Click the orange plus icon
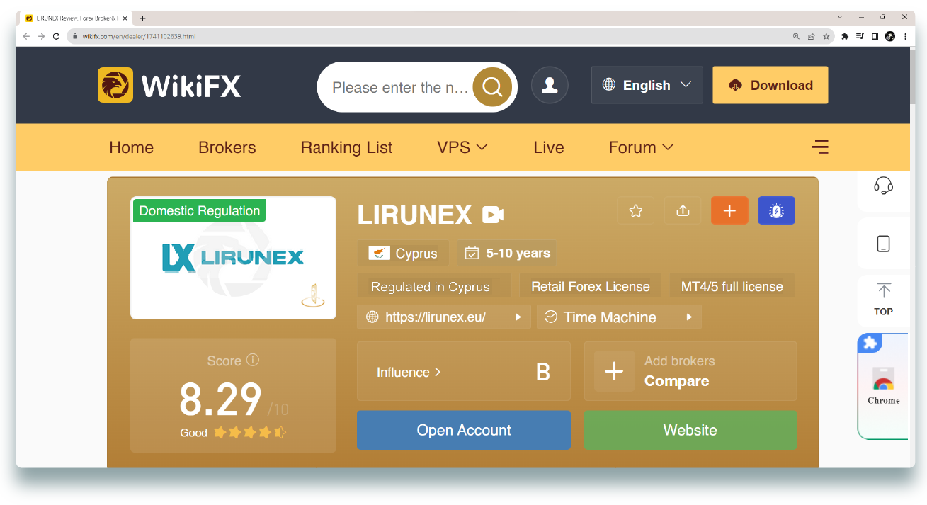Viewport: 927px width, 505px height. click(729, 210)
